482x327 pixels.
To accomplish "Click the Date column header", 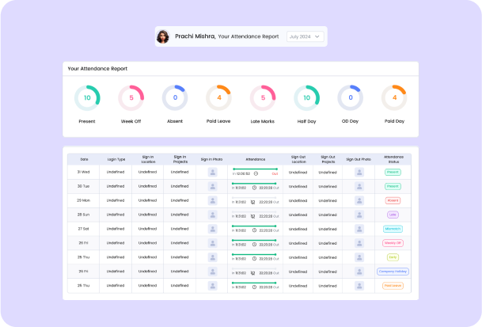I will pos(84,158).
